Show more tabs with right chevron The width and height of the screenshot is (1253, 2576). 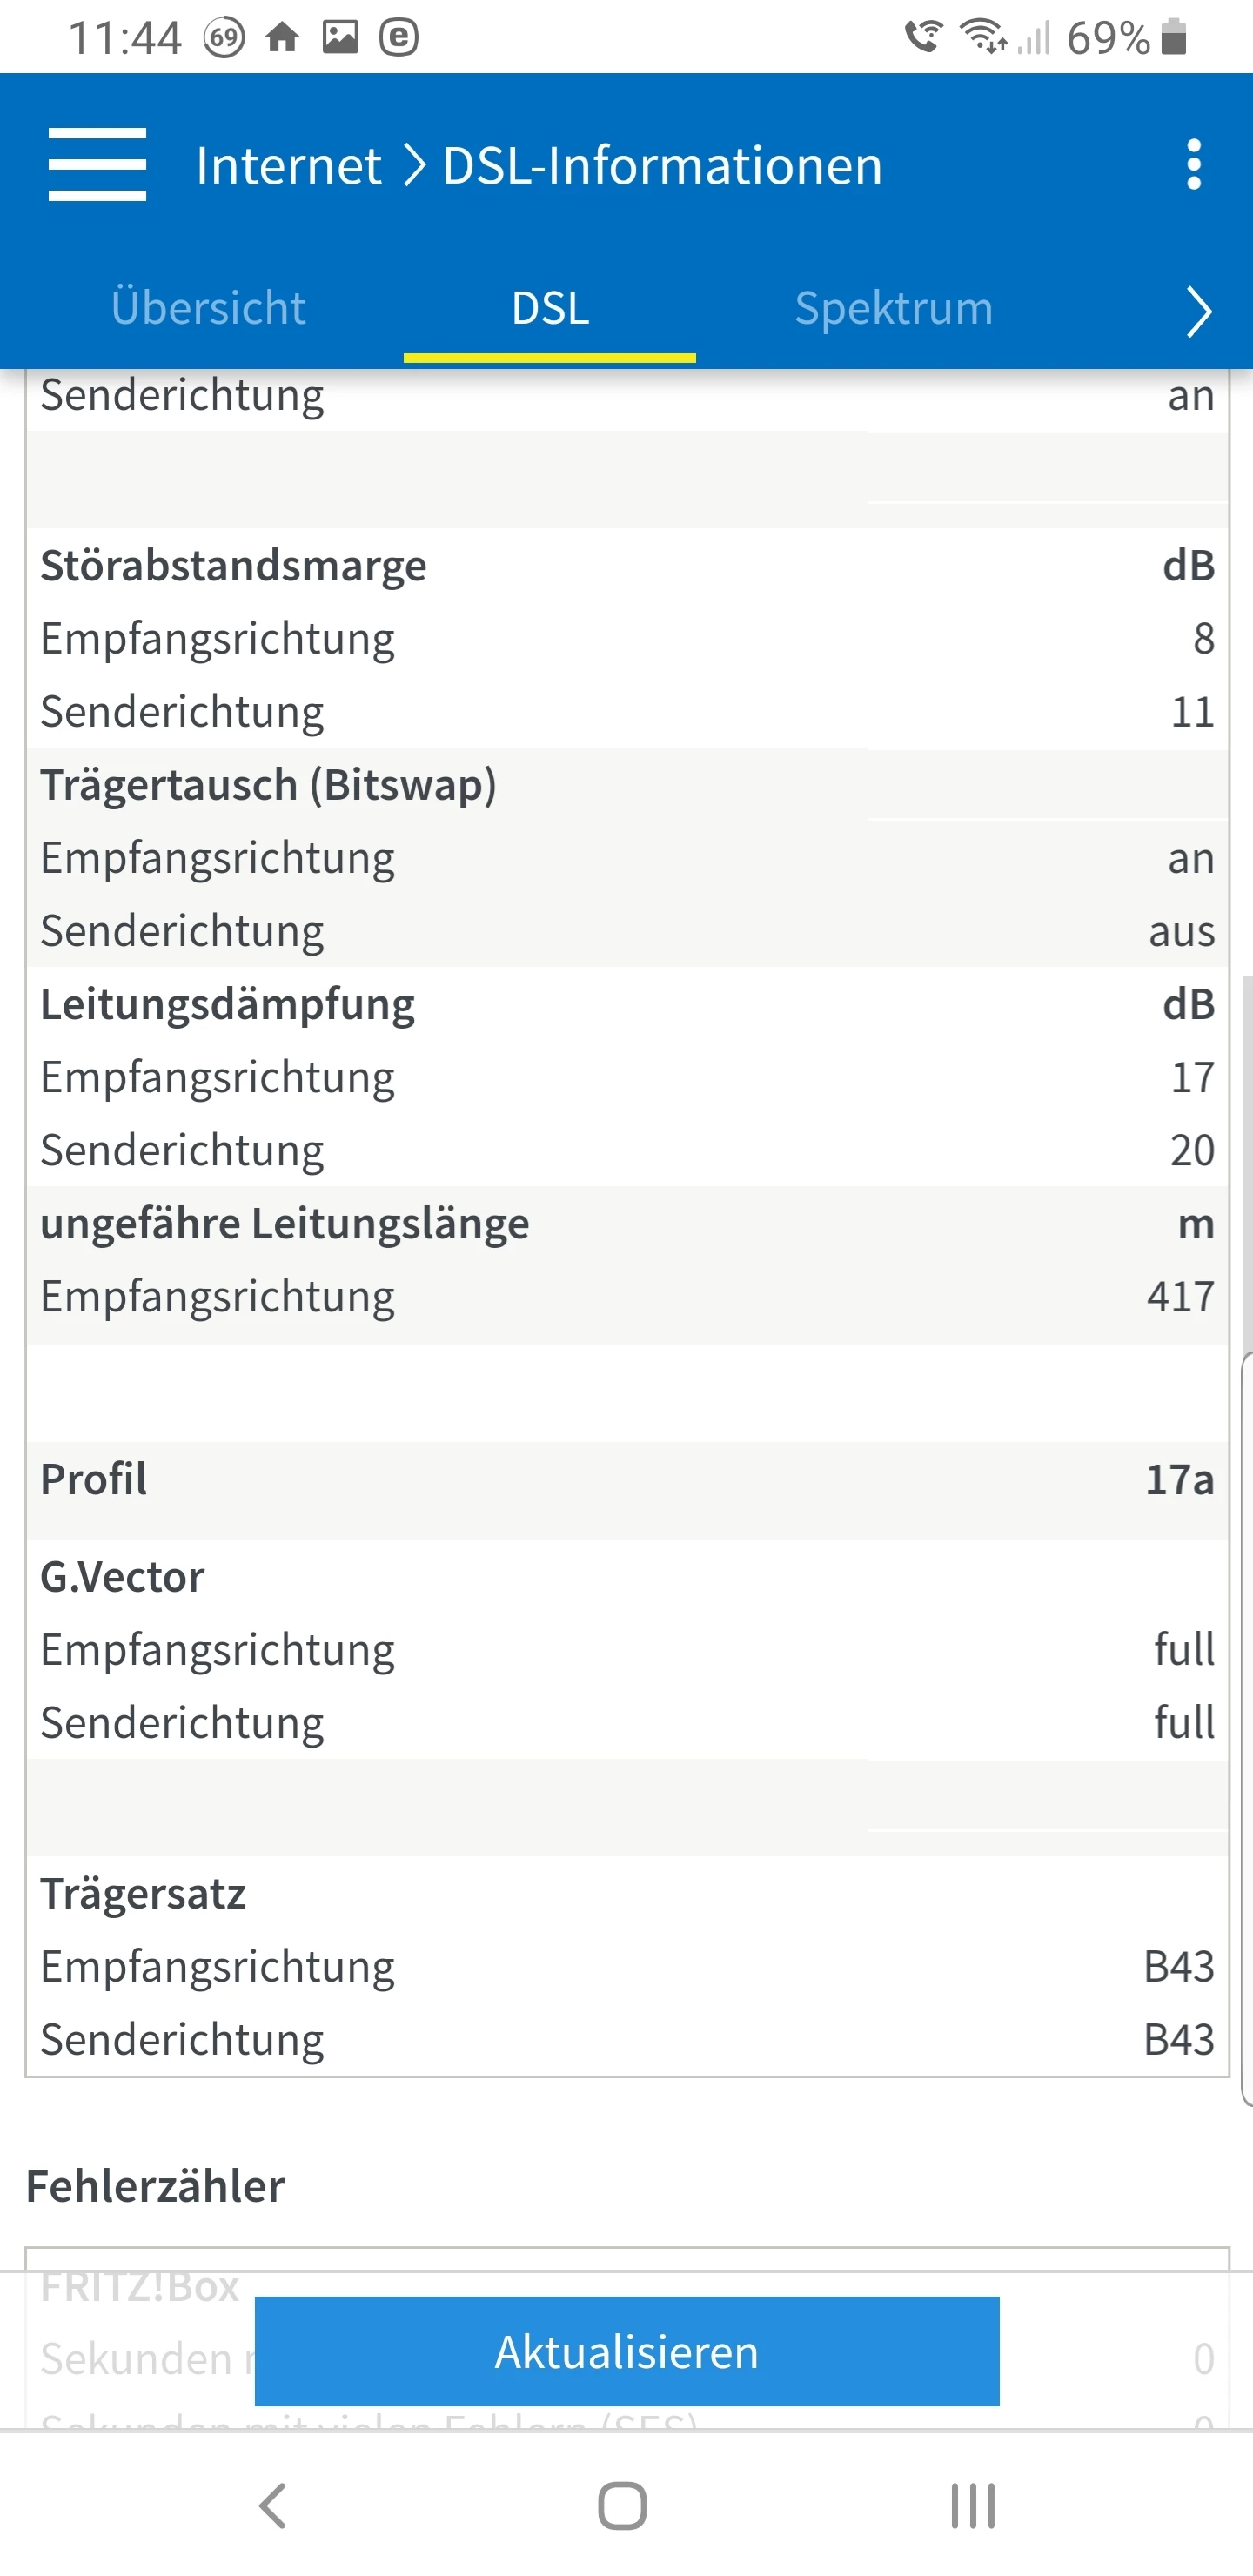[1198, 311]
